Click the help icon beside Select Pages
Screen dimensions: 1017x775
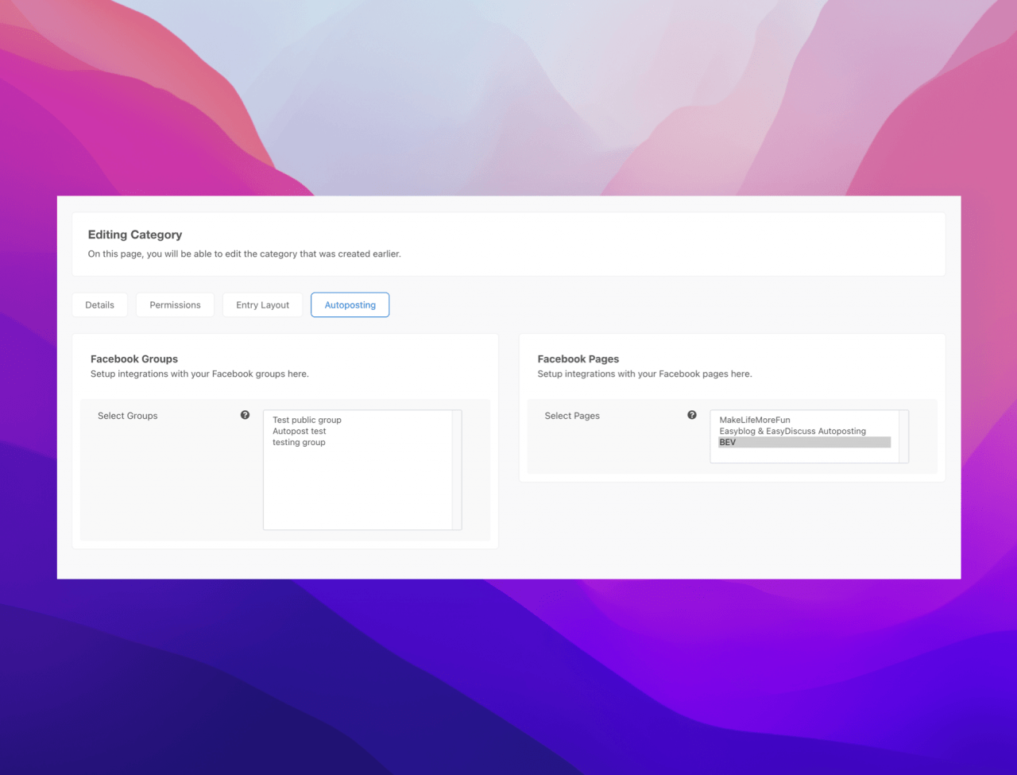click(692, 415)
